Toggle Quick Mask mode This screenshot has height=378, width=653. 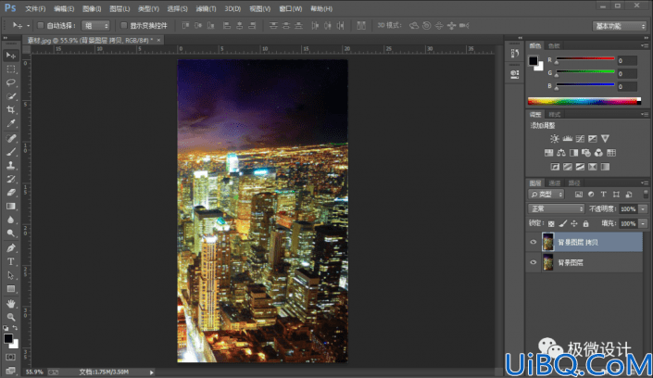(11, 358)
